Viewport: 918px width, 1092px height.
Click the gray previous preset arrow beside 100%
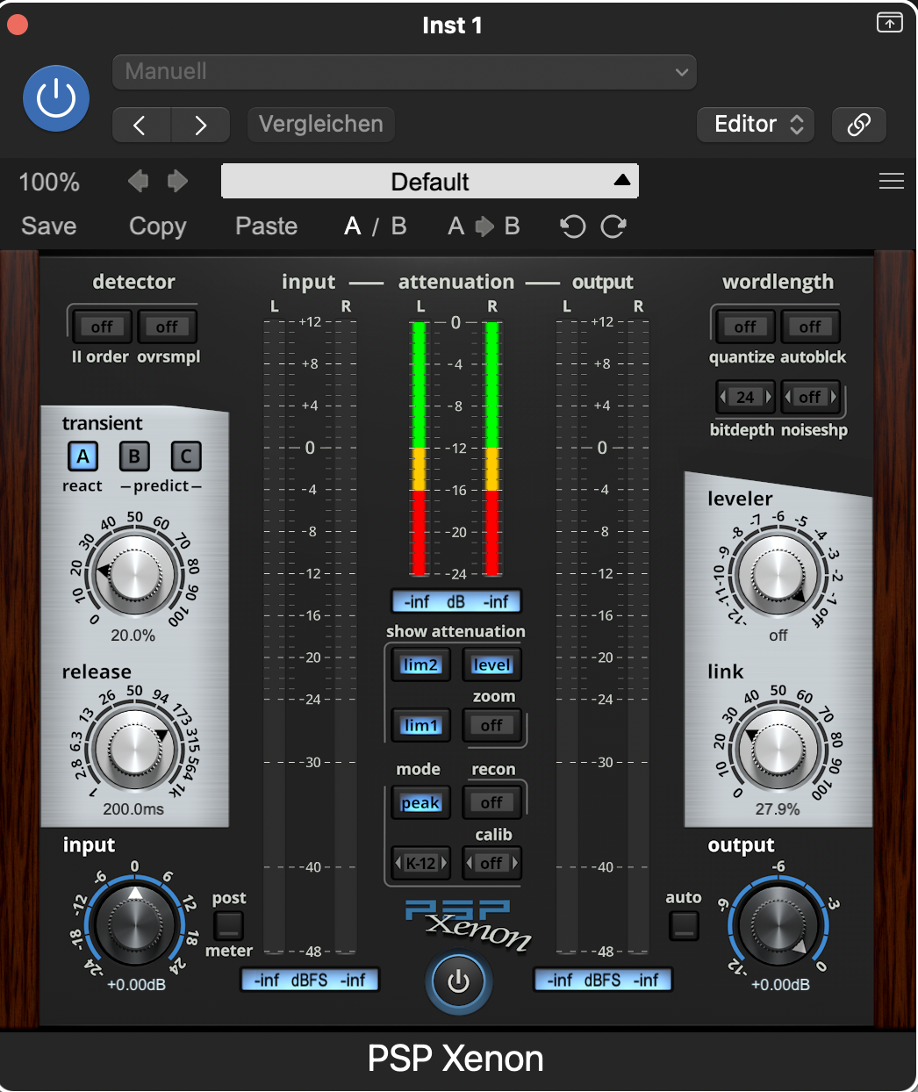(x=138, y=182)
